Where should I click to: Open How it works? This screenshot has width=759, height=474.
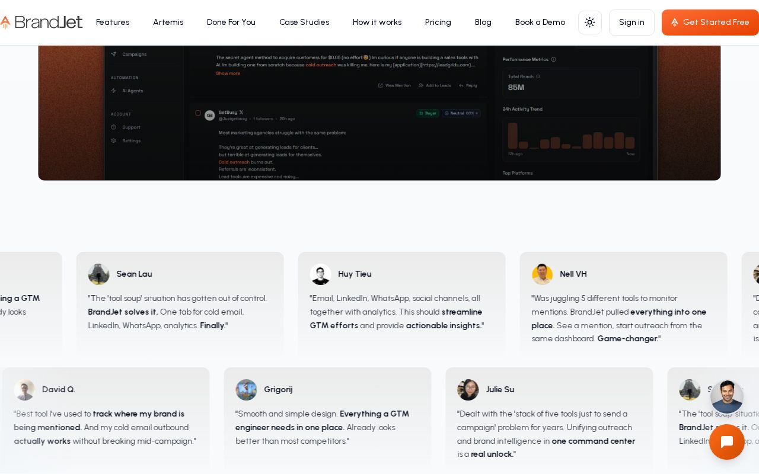click(377, 22)
